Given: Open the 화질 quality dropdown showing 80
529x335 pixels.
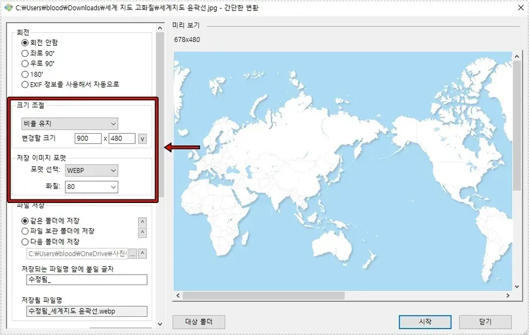Looking at the screenshot, I should (92, 187).
